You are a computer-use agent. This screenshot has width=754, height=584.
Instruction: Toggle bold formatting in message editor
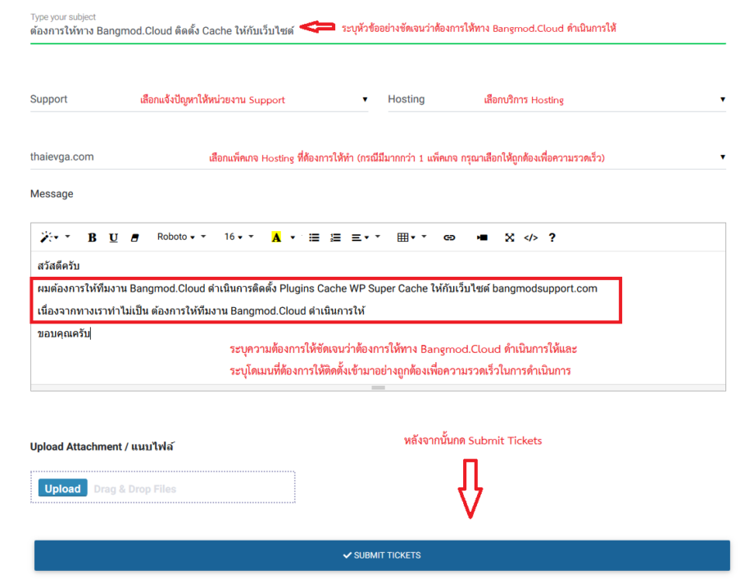point(92,238)
